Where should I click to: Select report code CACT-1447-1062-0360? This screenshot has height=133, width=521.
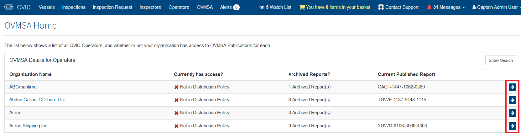pyautogui.click(x=401, y=87)
